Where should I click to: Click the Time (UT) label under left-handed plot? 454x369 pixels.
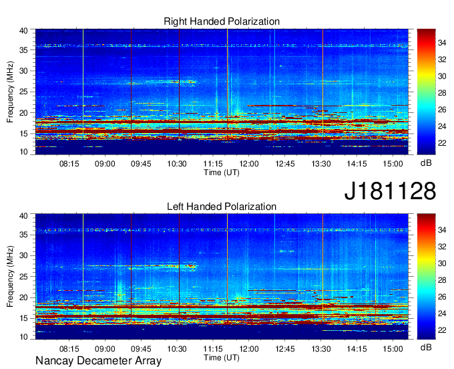click(222, 358)
